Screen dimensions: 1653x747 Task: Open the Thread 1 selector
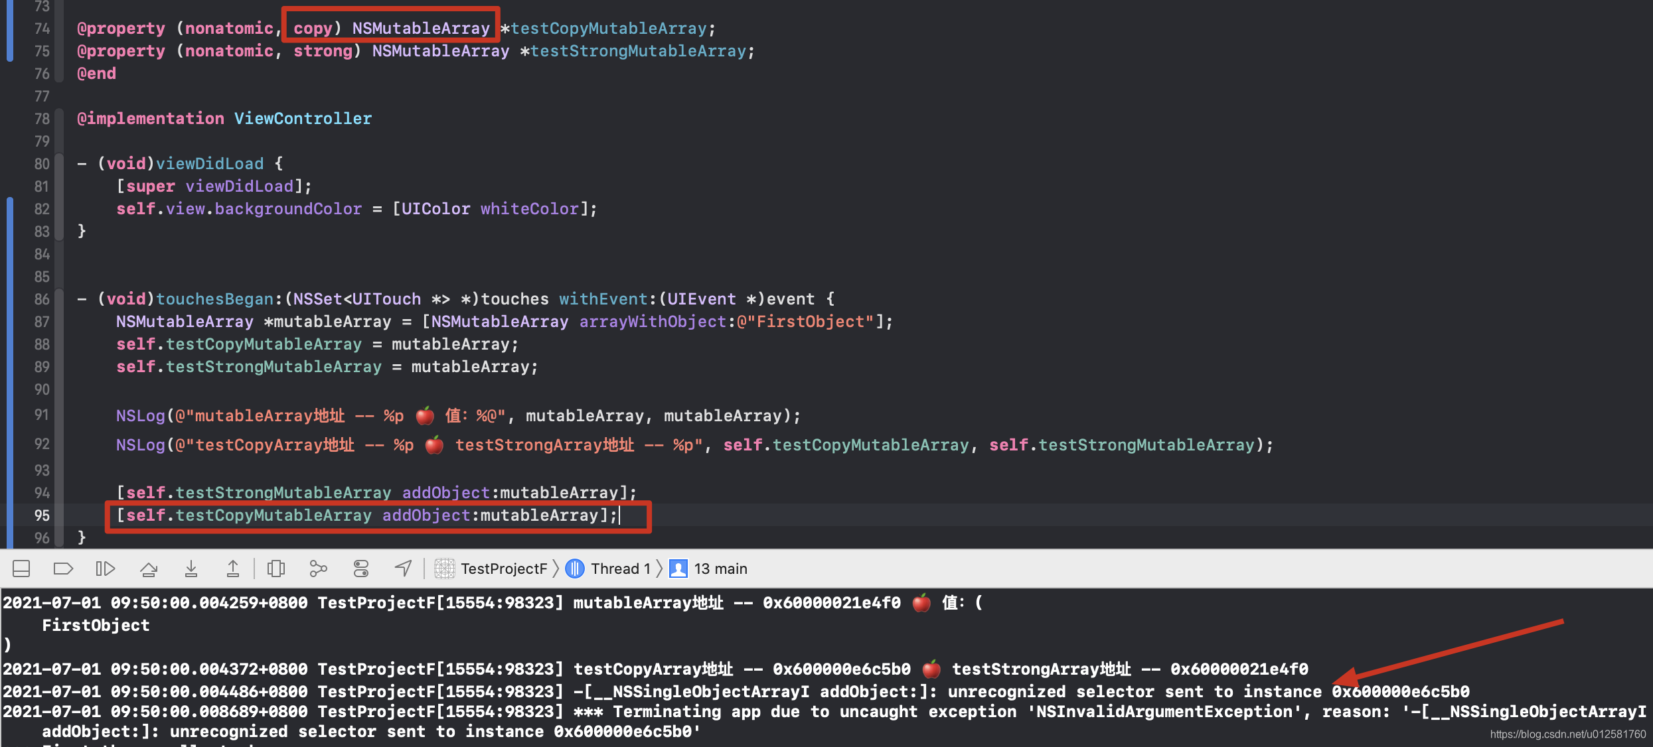click(621, 569)
